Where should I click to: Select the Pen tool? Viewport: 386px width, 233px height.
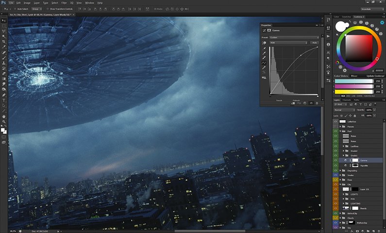(x=4, y=95)
